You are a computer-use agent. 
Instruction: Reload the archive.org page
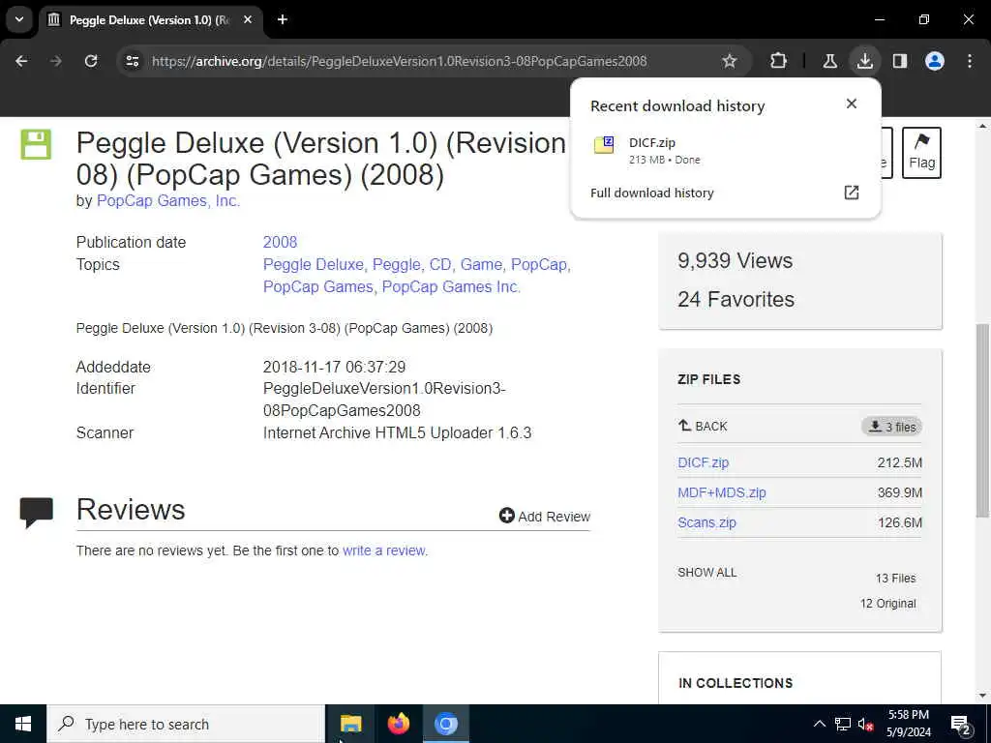tap(91, 61)
